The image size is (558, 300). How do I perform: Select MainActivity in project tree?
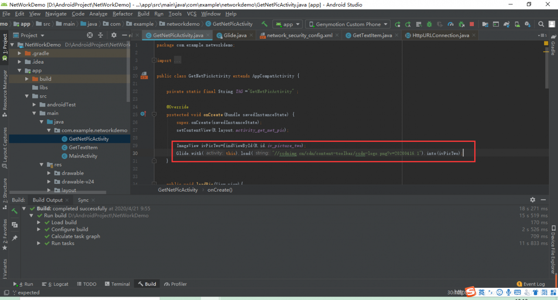click(83, 156)
